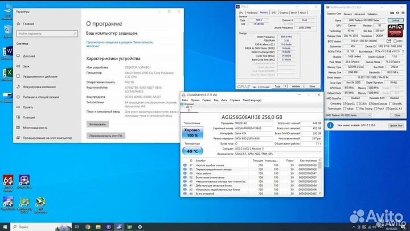Click the CrystalDiskInfo attribute list scrollbar
410x231 pixels.
coord(319,176)
